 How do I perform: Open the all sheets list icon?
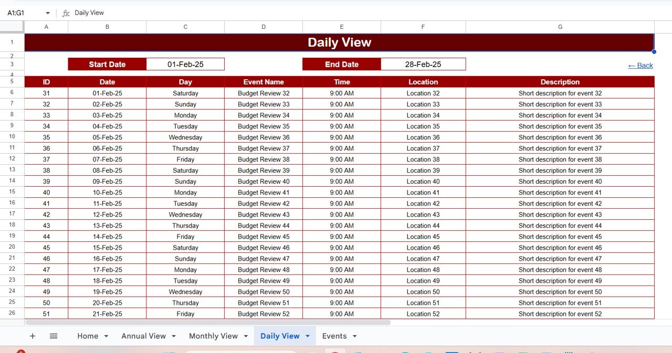pos(54,336)
